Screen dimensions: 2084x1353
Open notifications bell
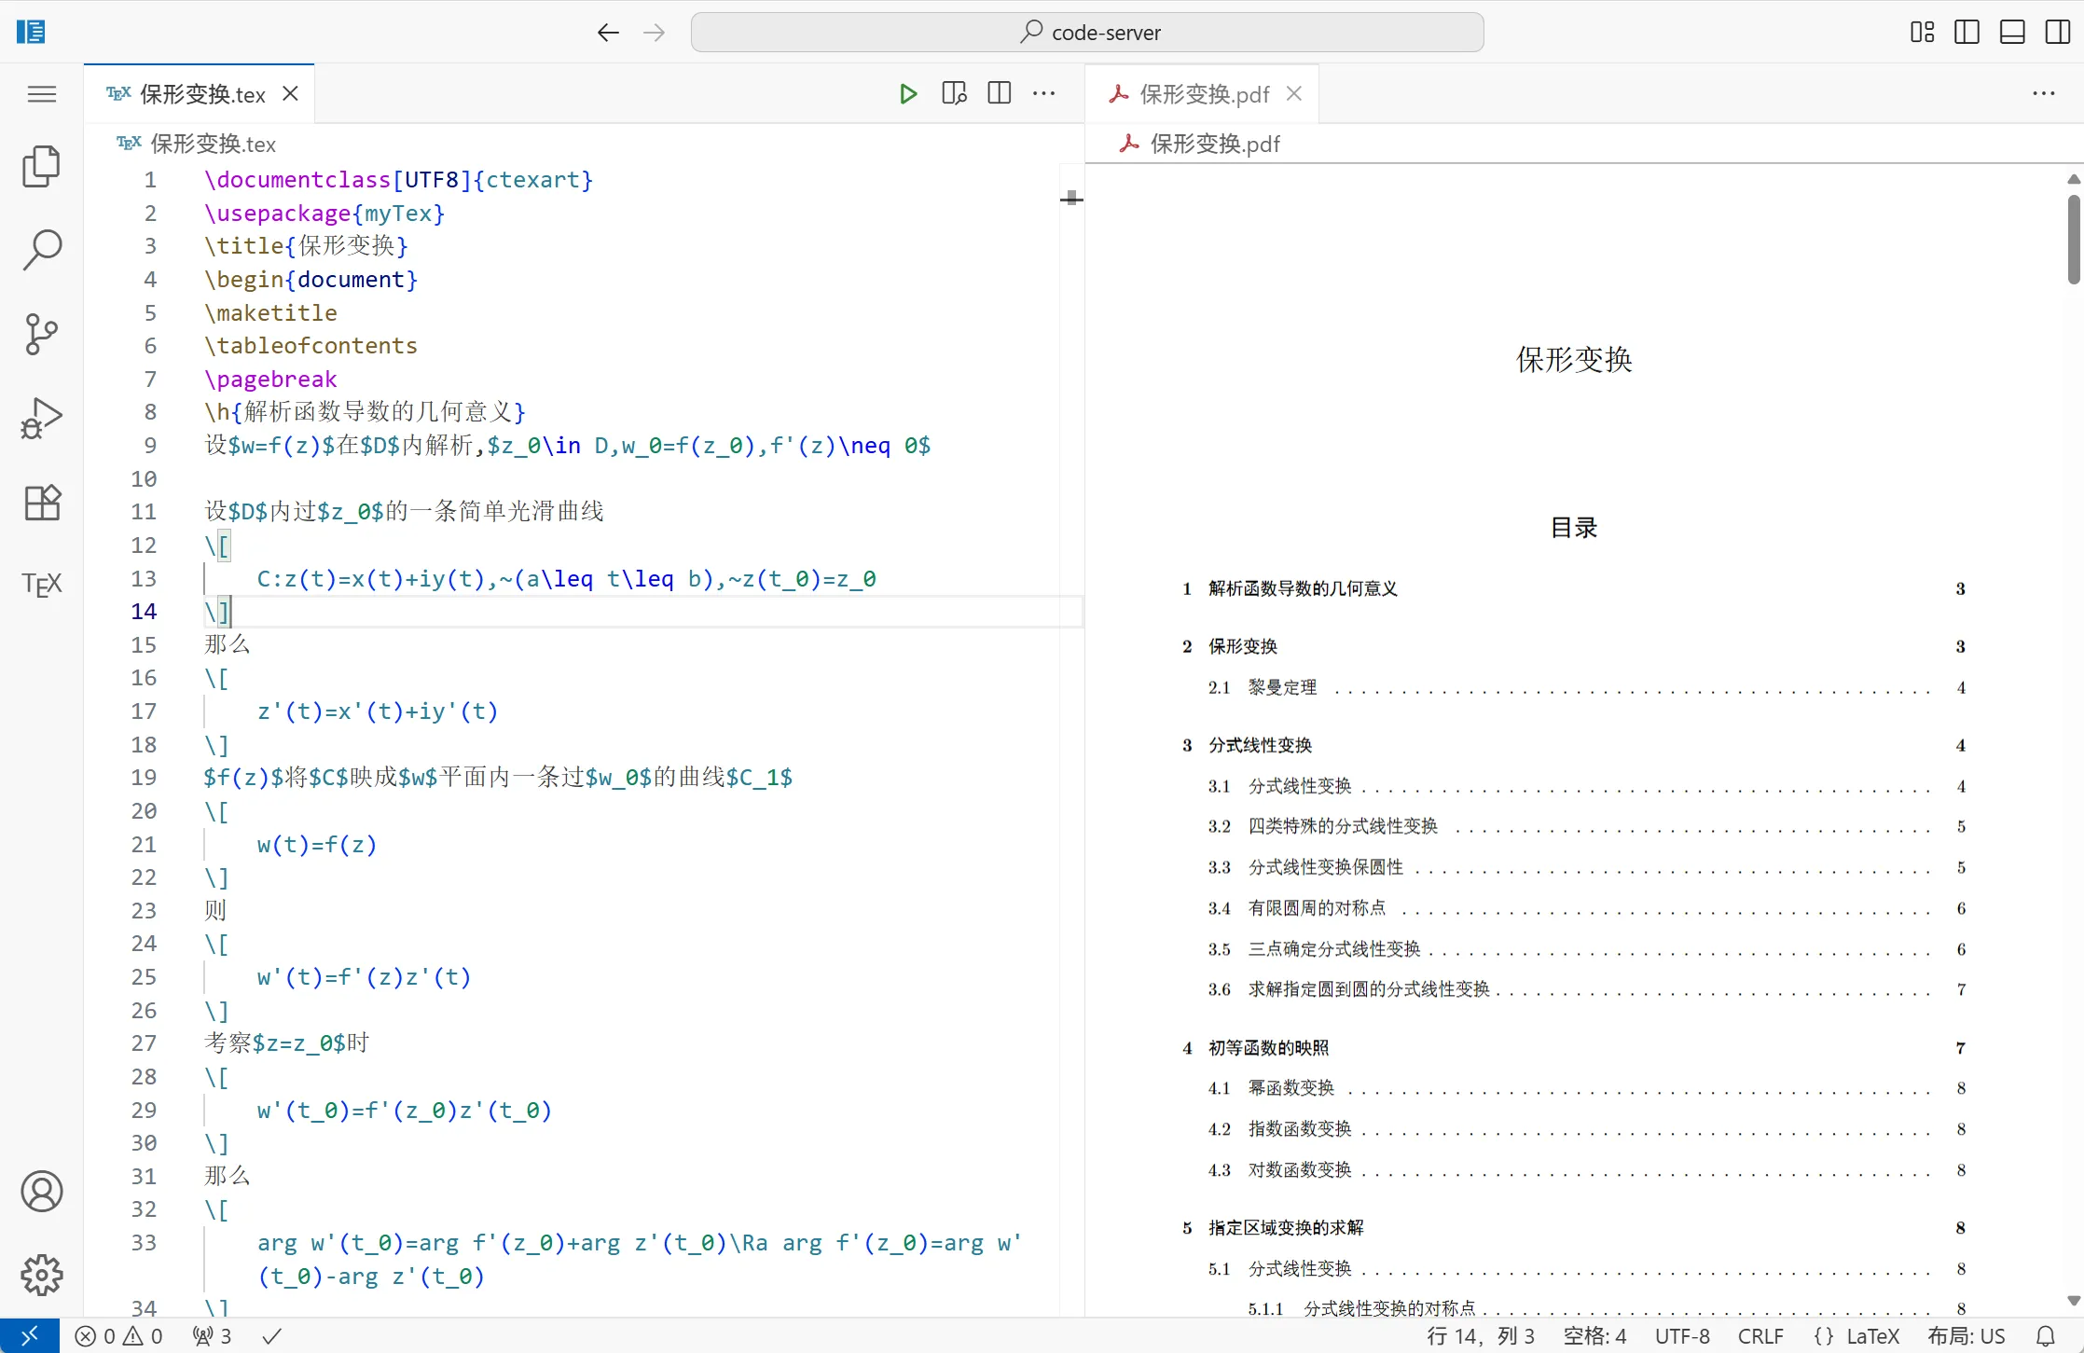(2045, 1336)
